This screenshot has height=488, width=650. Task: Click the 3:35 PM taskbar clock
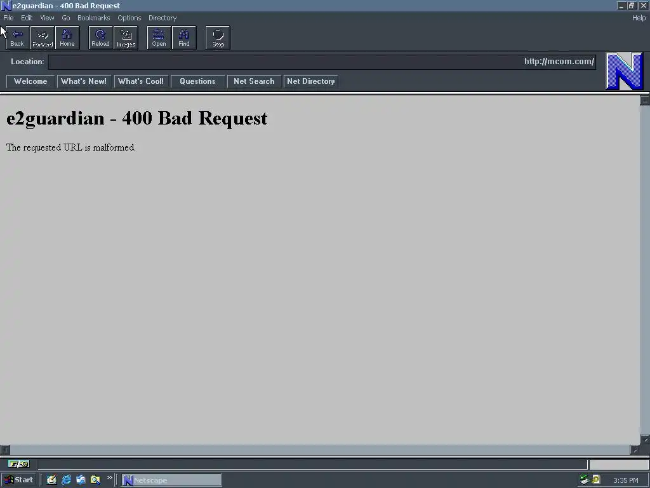[x=625, y=480]
